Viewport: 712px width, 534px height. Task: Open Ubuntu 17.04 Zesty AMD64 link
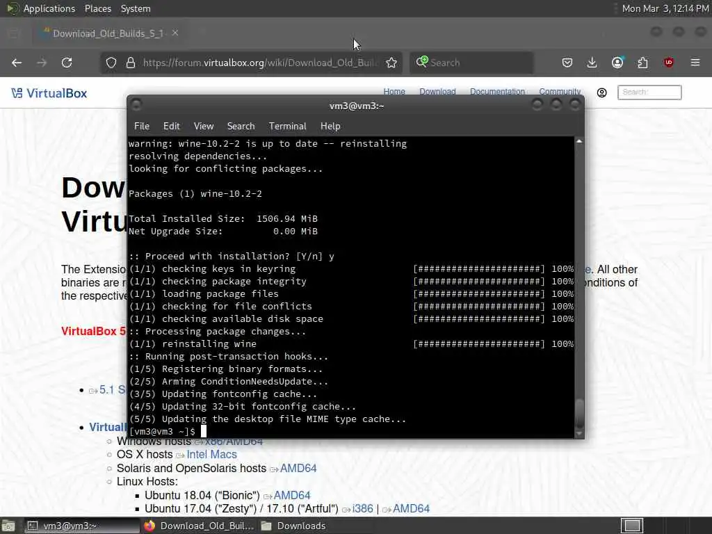click(x=411, y=508)
